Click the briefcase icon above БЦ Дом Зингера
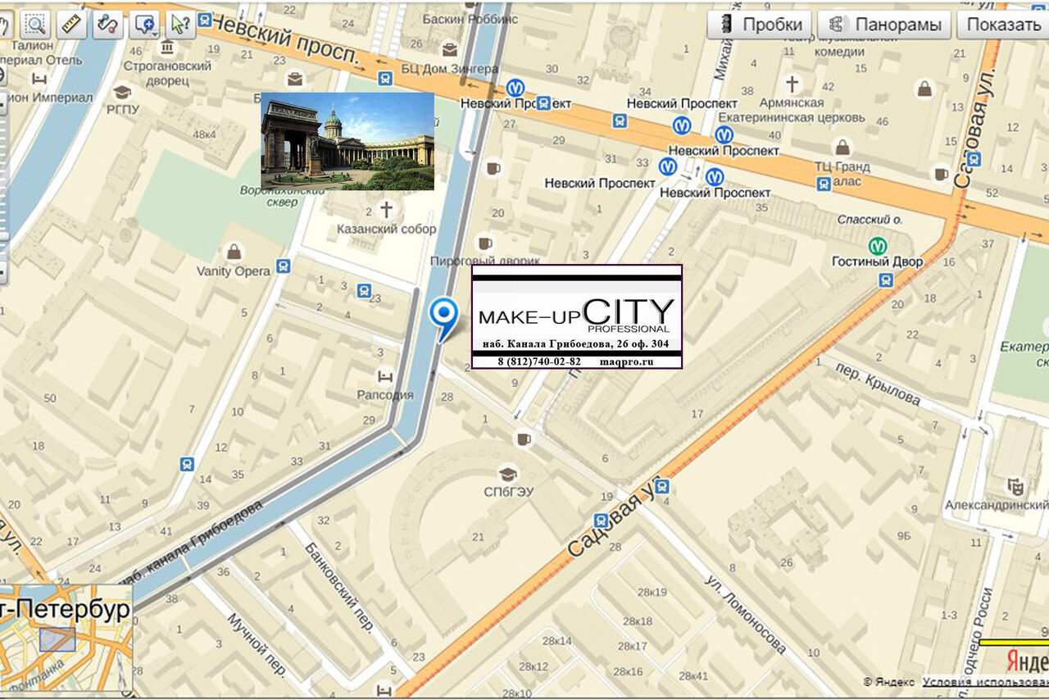Viewport: 1049px width, 700px height. point(449,49)
